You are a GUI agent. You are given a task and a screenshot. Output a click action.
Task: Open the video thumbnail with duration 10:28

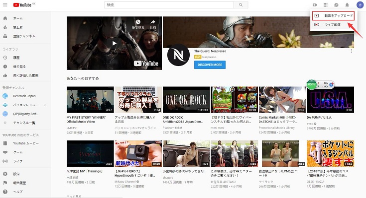click(235, 100)
